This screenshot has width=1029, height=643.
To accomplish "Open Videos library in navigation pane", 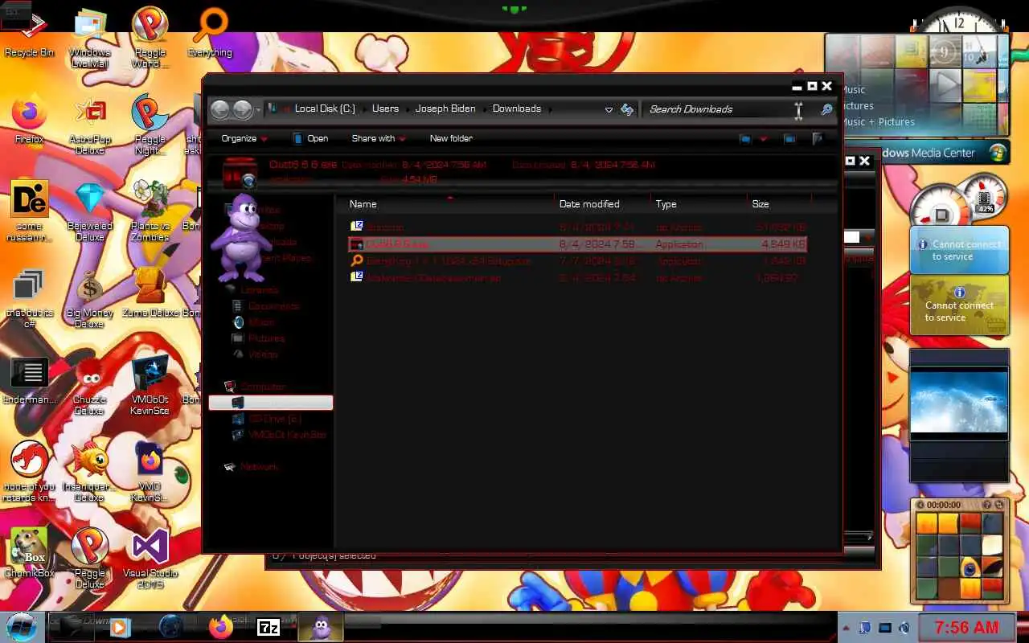I will click(x=255, y=354).
